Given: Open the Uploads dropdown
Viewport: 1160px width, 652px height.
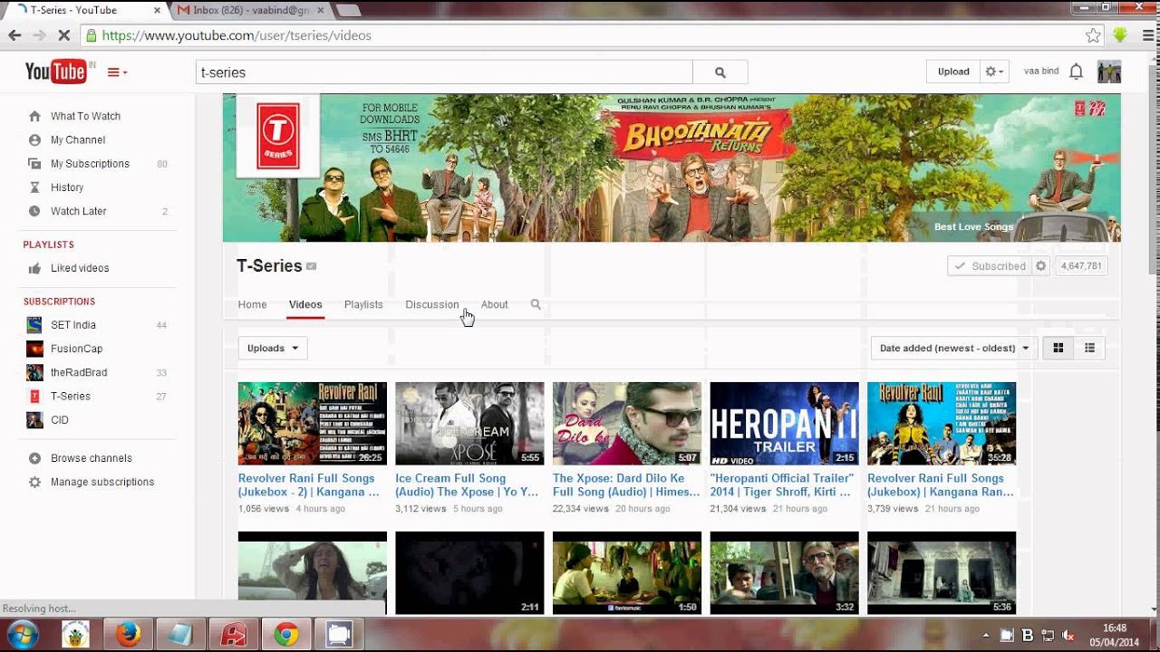Looking at the screenshot, I should tap(273, 348).
